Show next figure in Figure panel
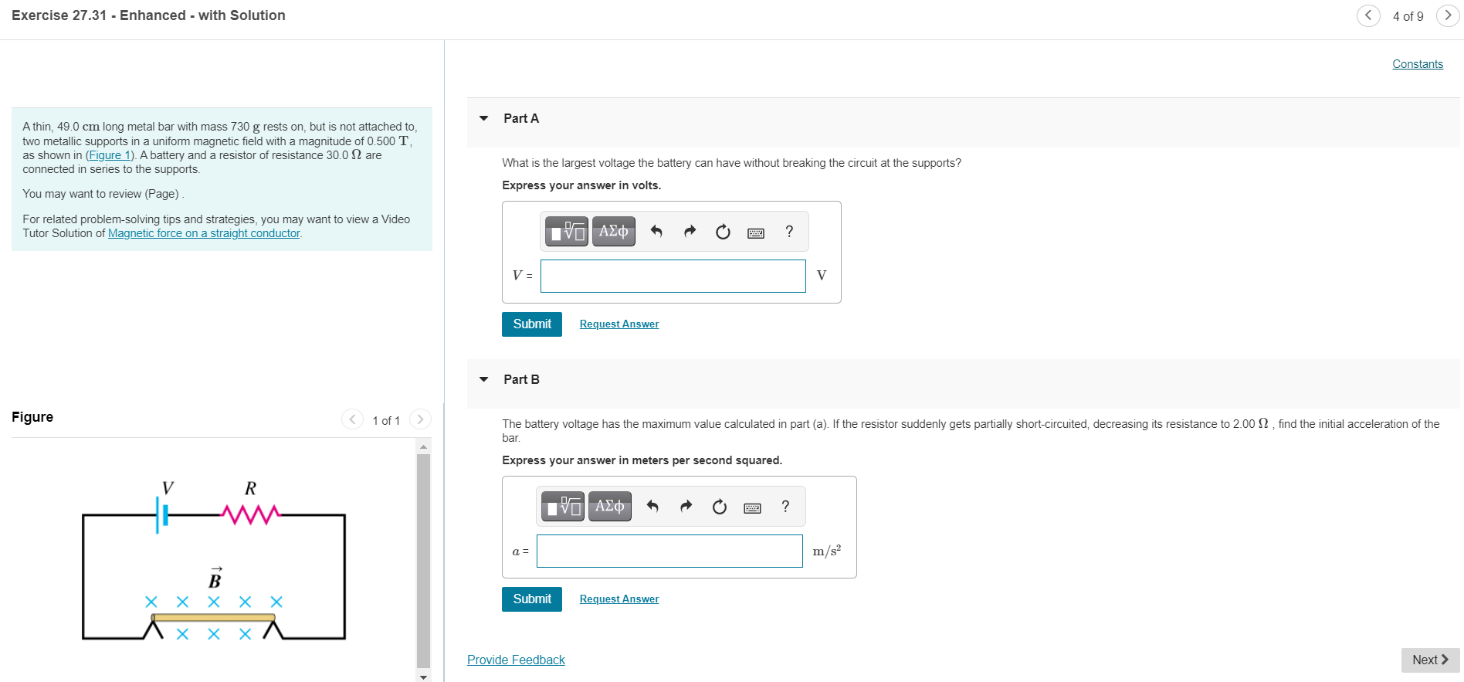 coord(420,419)
